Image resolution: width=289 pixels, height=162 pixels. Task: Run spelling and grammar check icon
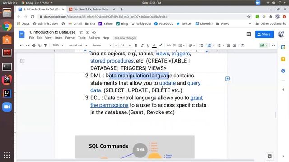click(39, 45)
